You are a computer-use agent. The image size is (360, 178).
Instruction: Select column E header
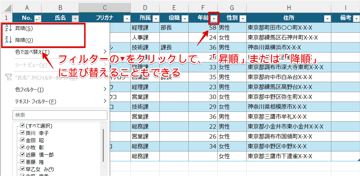point(174,8)
